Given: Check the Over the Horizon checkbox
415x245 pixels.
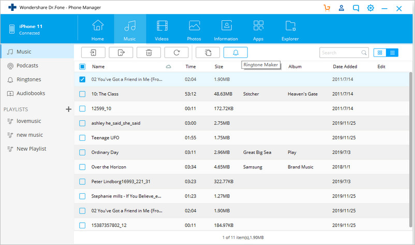Looking at the screenshot, I should 82,167.
